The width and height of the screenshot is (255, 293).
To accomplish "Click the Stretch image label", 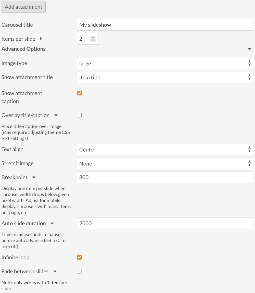I will coord(18,163).
